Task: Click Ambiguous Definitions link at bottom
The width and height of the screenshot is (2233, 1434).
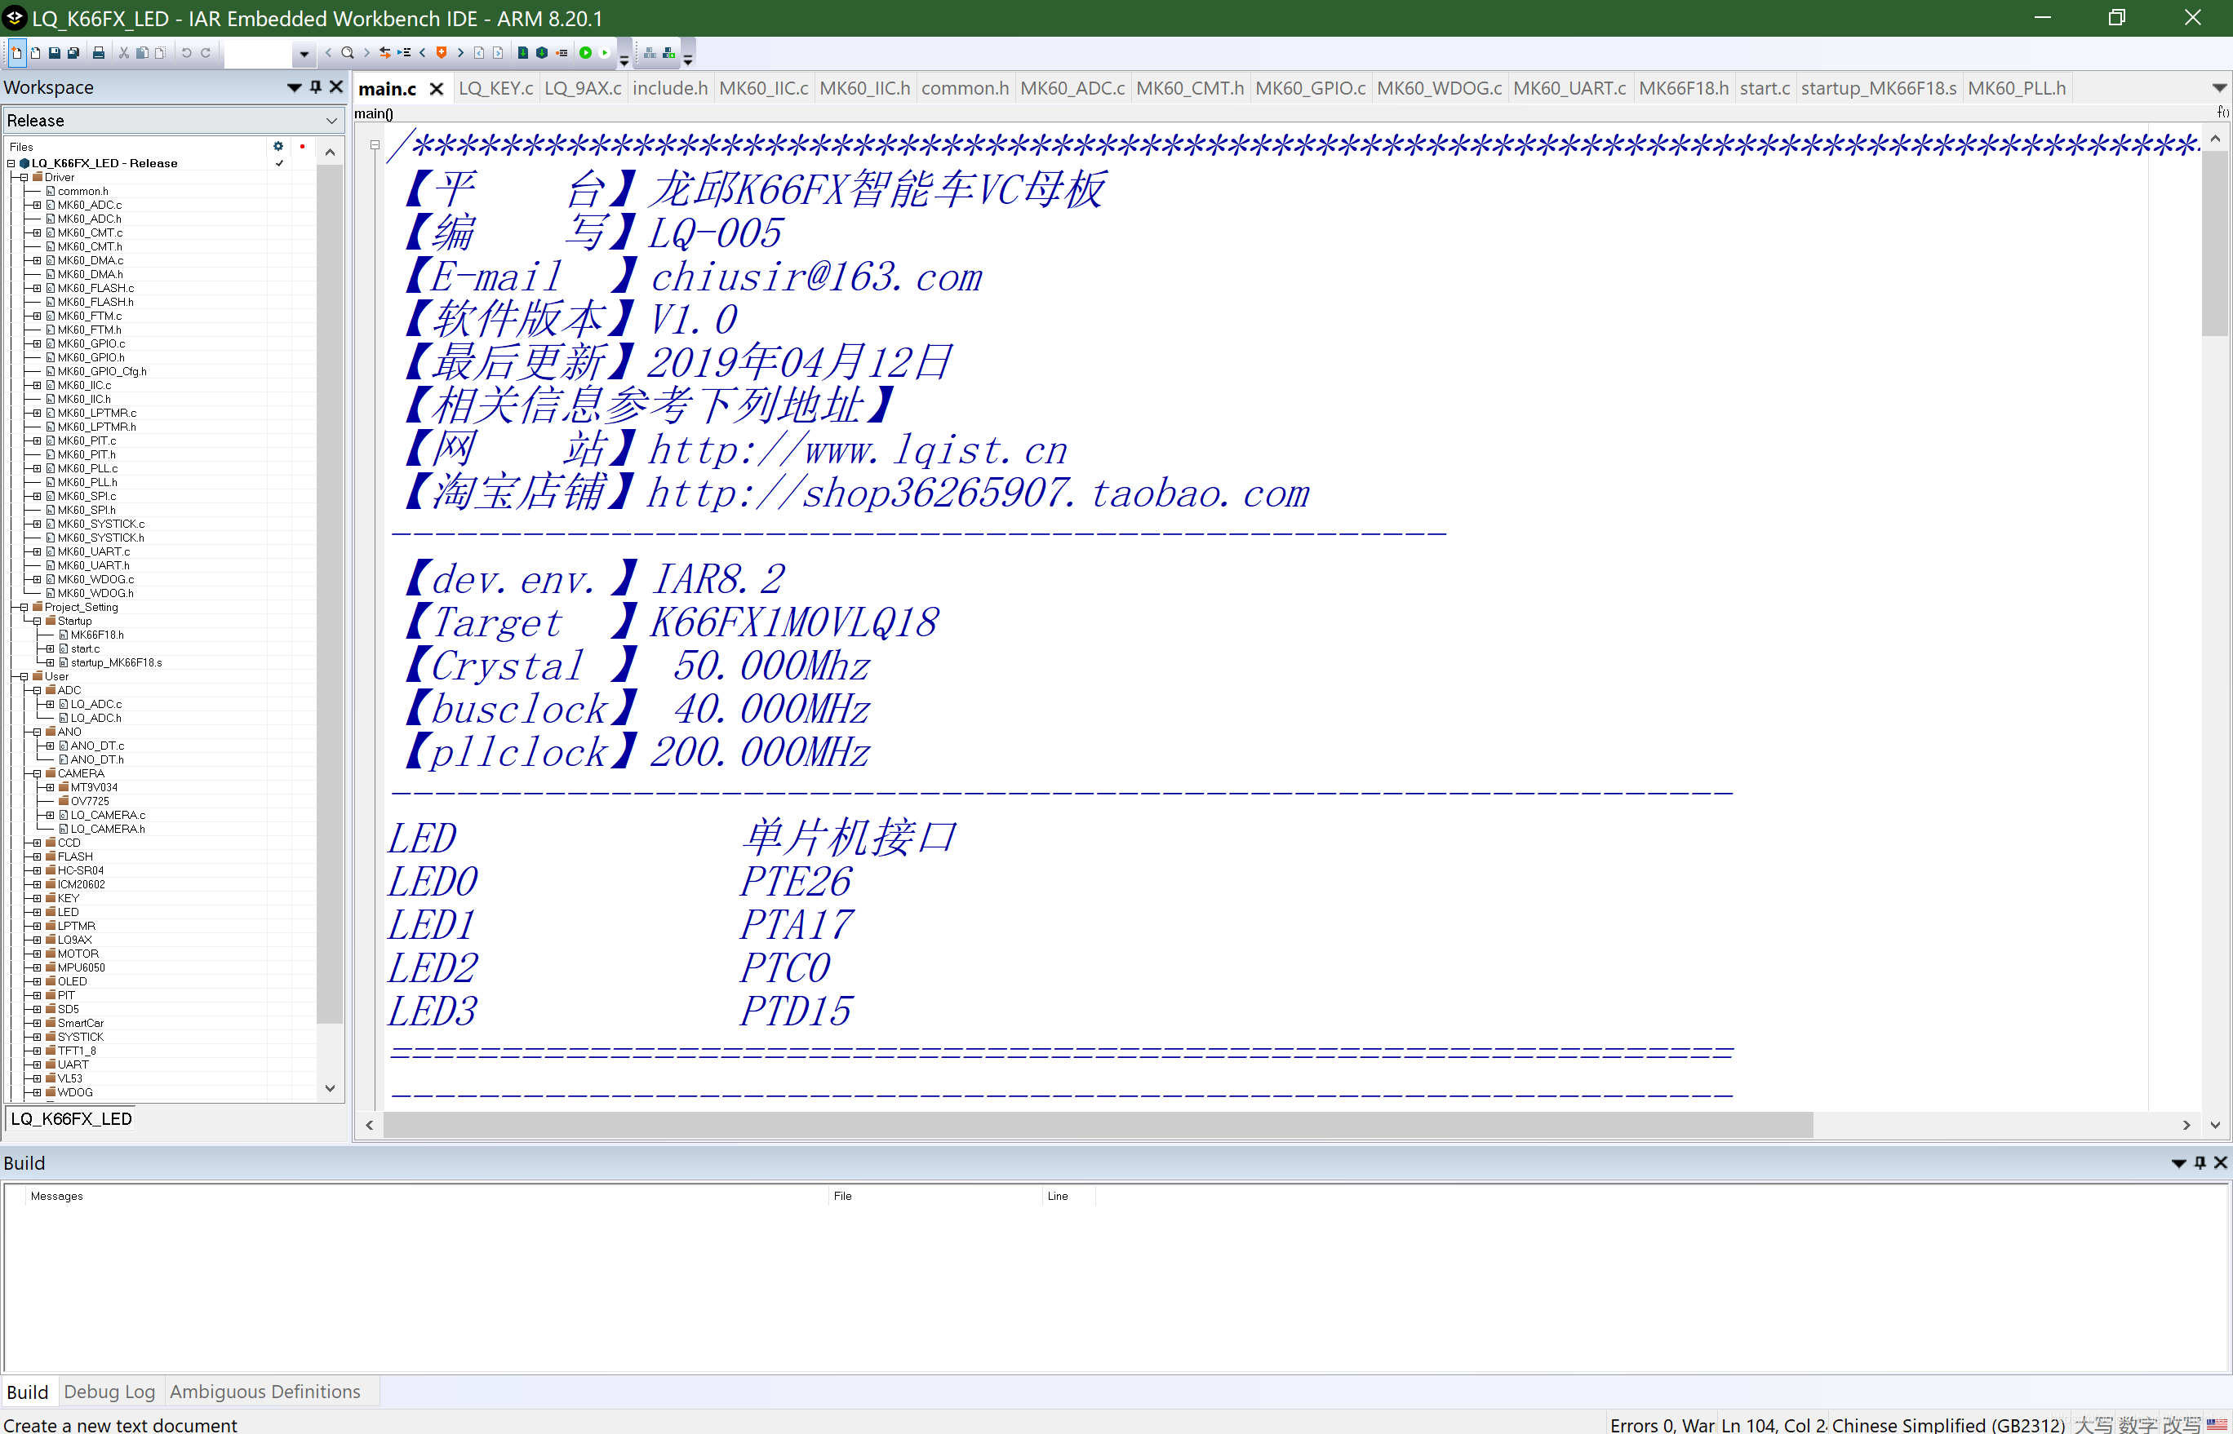Action: coord(264,1392)
